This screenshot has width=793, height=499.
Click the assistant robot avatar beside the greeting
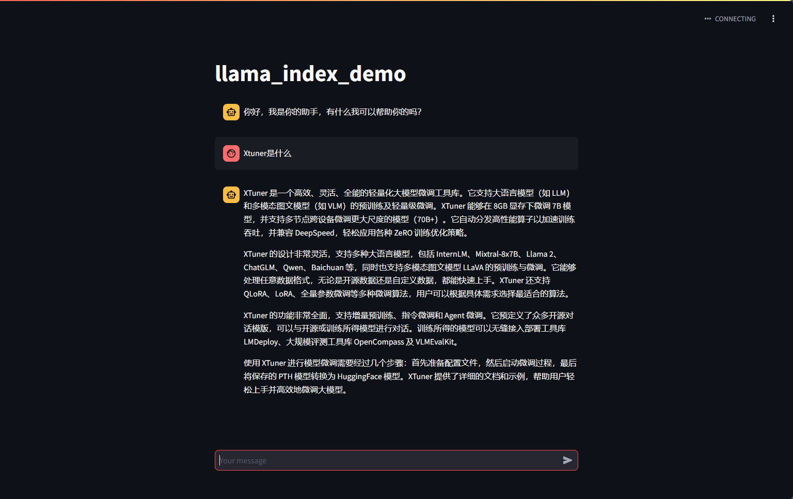(x=231, y=112)
